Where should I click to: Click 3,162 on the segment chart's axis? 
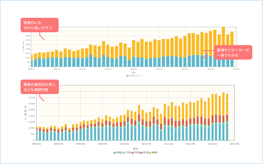click(32, 116)
